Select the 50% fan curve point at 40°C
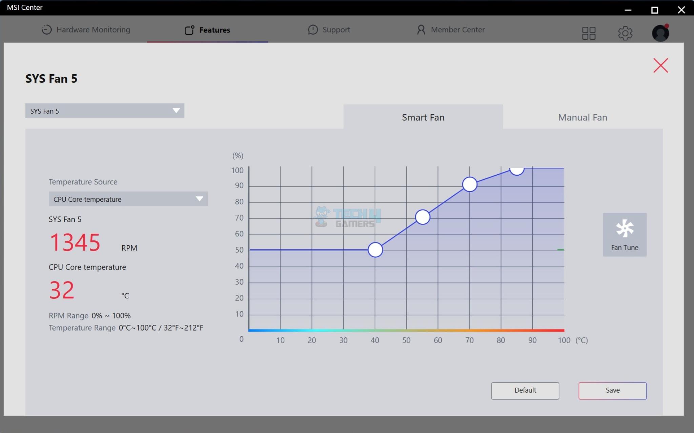 [375, 250]
